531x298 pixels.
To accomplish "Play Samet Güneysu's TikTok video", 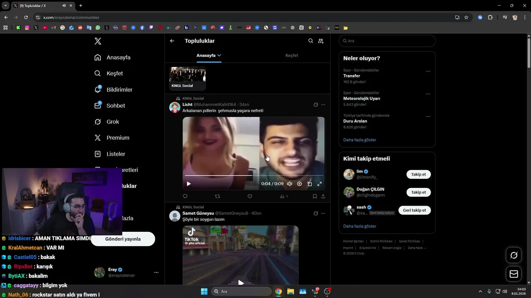I will 241,283.
